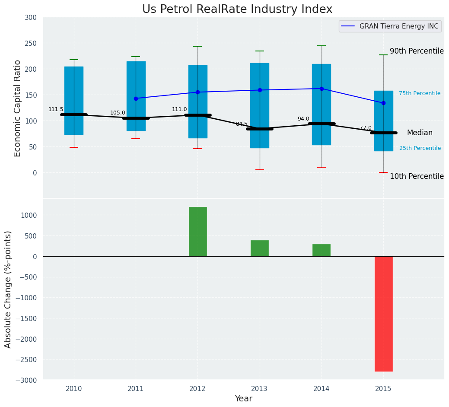Click the 84.5 median value label

[x=242, y=124]
